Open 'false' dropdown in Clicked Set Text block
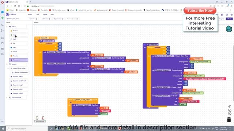Image resolution: width=234 pixels, height=131 pixels. pos(103,114)
